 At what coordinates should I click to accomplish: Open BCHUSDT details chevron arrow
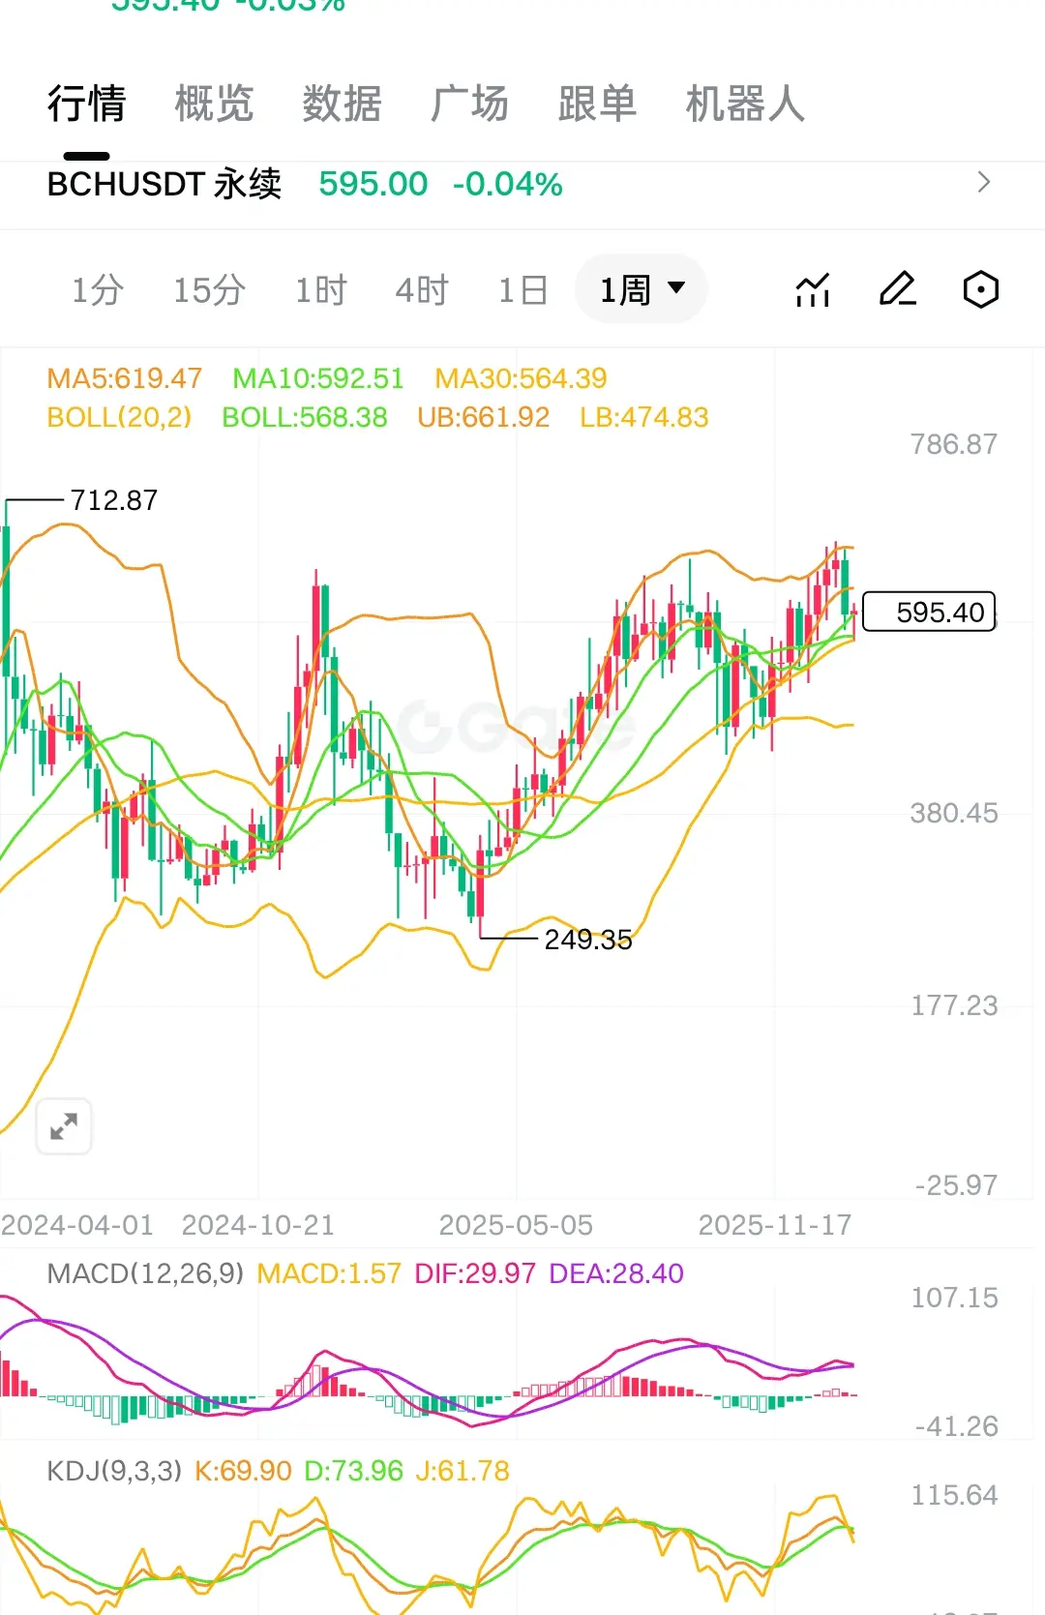pos(984,182)
